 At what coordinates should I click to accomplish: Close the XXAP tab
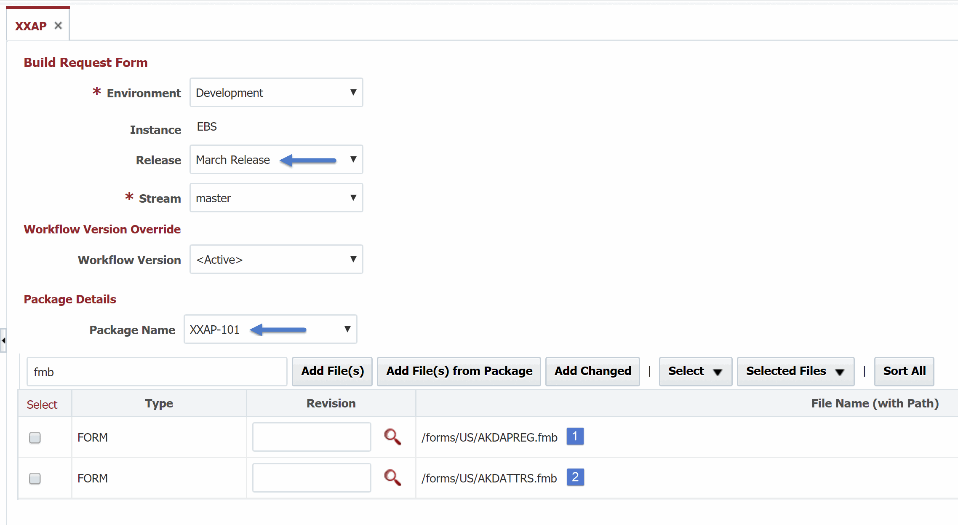click(58, 26)
